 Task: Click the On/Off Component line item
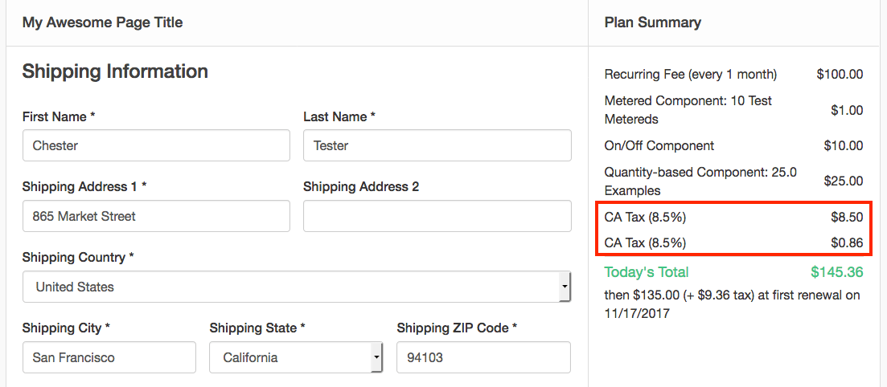tap(659, 145)
